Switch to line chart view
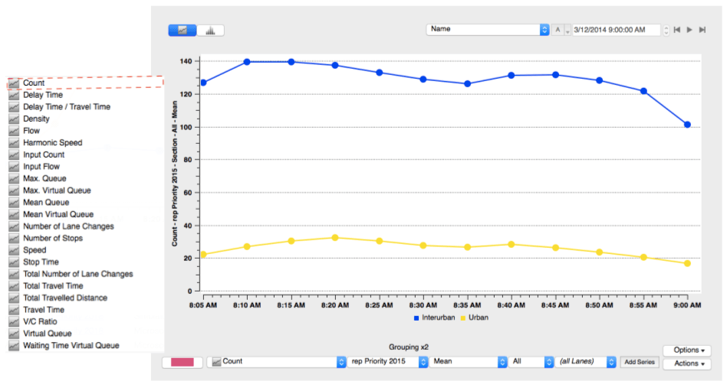Image resolution: width=727 pixels, height=391 pixels. point(183,31)
